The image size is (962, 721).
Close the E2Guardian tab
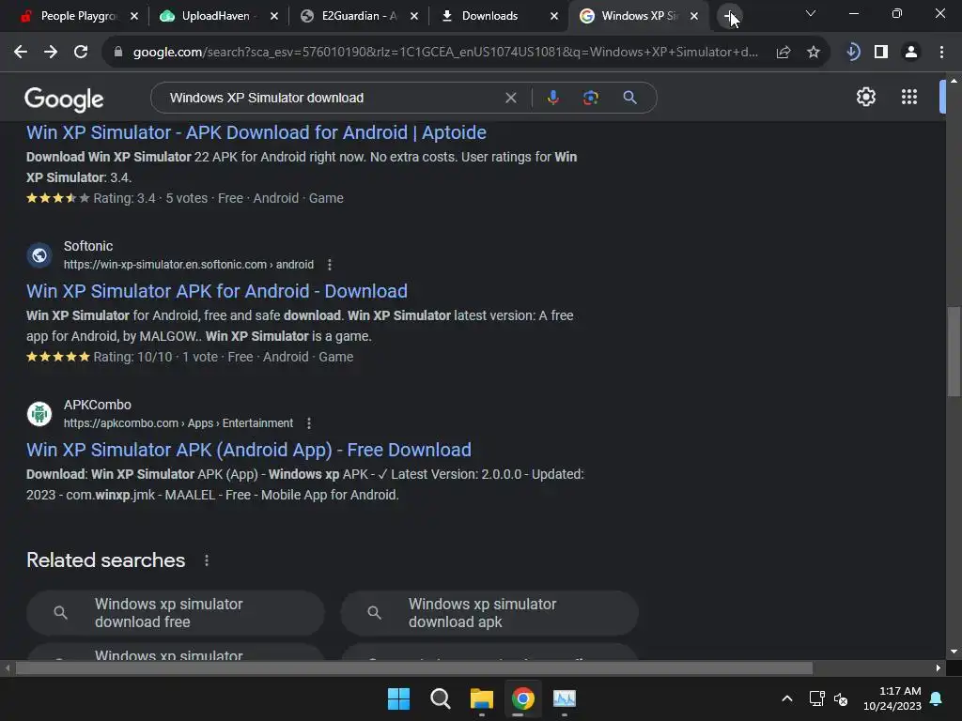pos(414,17)
